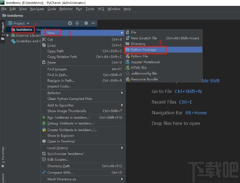
Task: Open the VCS menu
Action: point(101,9)
